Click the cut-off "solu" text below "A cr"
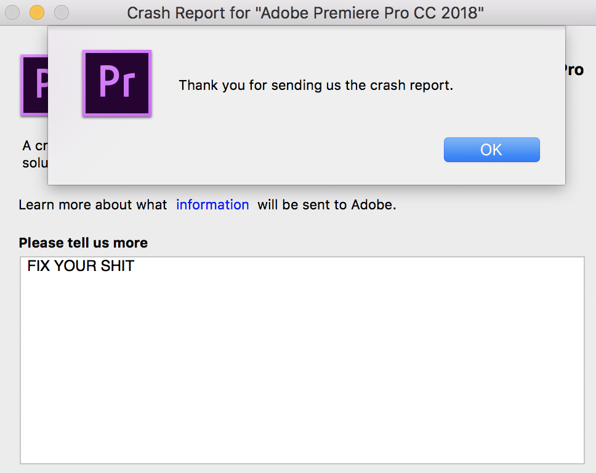 34,163
